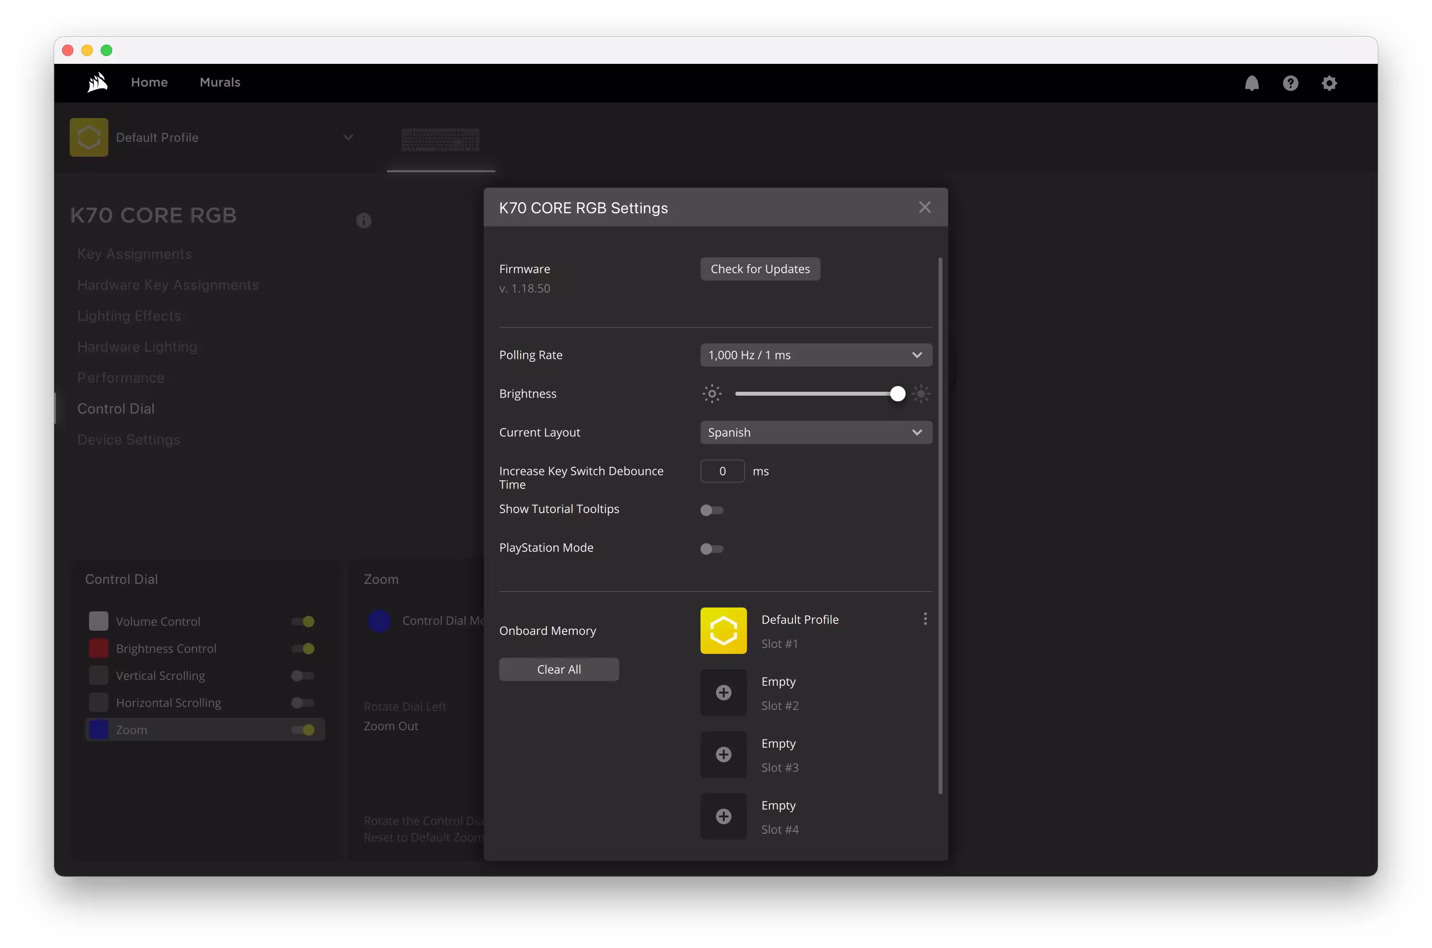Click the debounce time input field

click(x=722, y=471)
